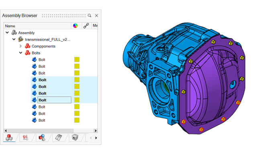Image resolution: width=272 pixels, height=154 pixels.
Task: Select the first Bolt in the tree
Action: click(x=42, y=60)
